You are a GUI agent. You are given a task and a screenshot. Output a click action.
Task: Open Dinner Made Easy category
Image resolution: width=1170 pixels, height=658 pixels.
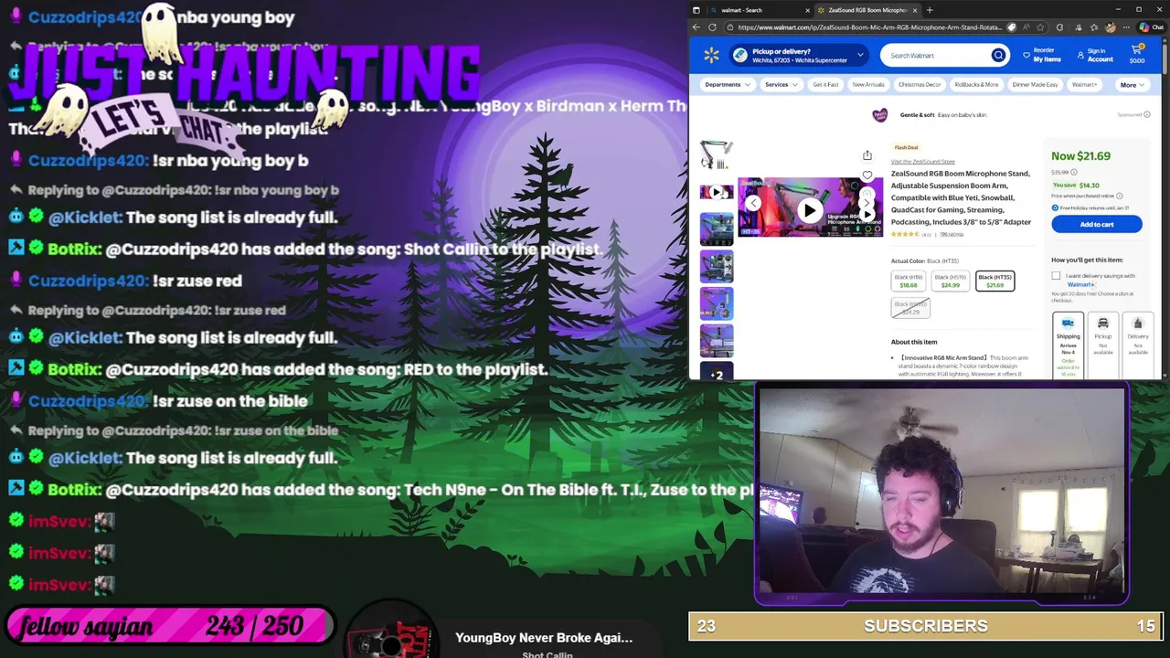pos(1035,85)
